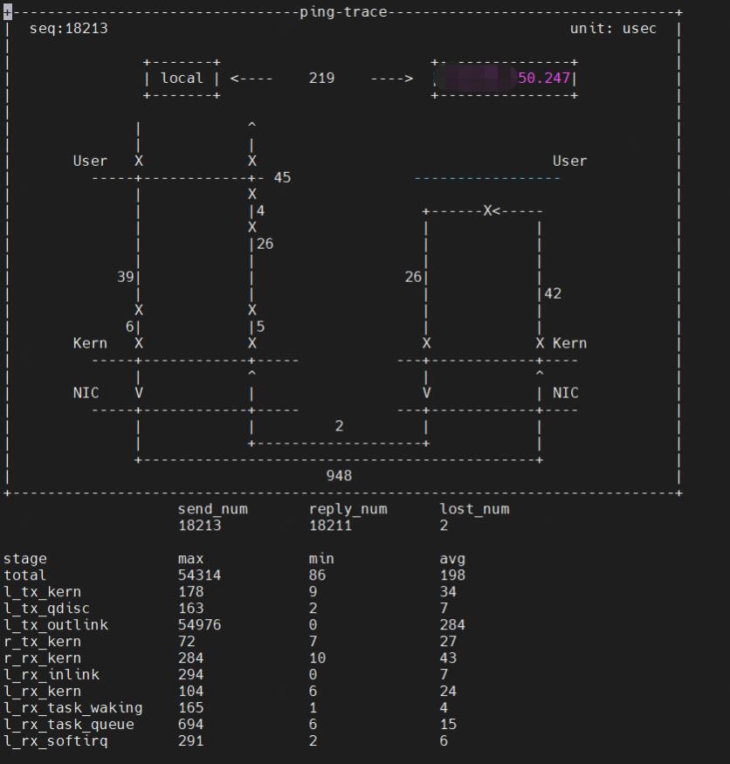Click the seq:18213 sequence label

68,29
